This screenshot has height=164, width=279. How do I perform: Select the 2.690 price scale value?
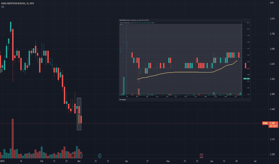[272, 49]
